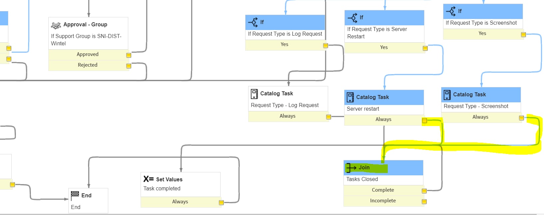Click the Join activity icon
This screenshot has height=215, width=544.
[351, 168]
